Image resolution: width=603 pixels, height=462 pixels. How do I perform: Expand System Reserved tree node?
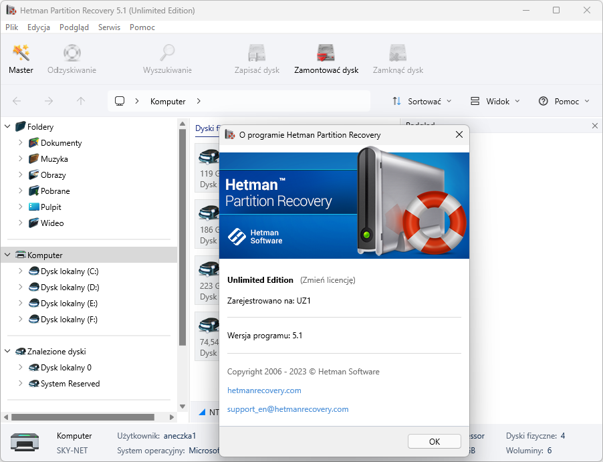(20, 383)
